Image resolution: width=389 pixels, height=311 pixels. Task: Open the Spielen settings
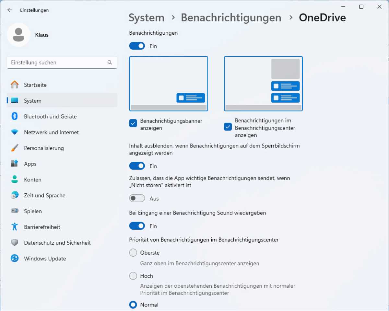32,211
